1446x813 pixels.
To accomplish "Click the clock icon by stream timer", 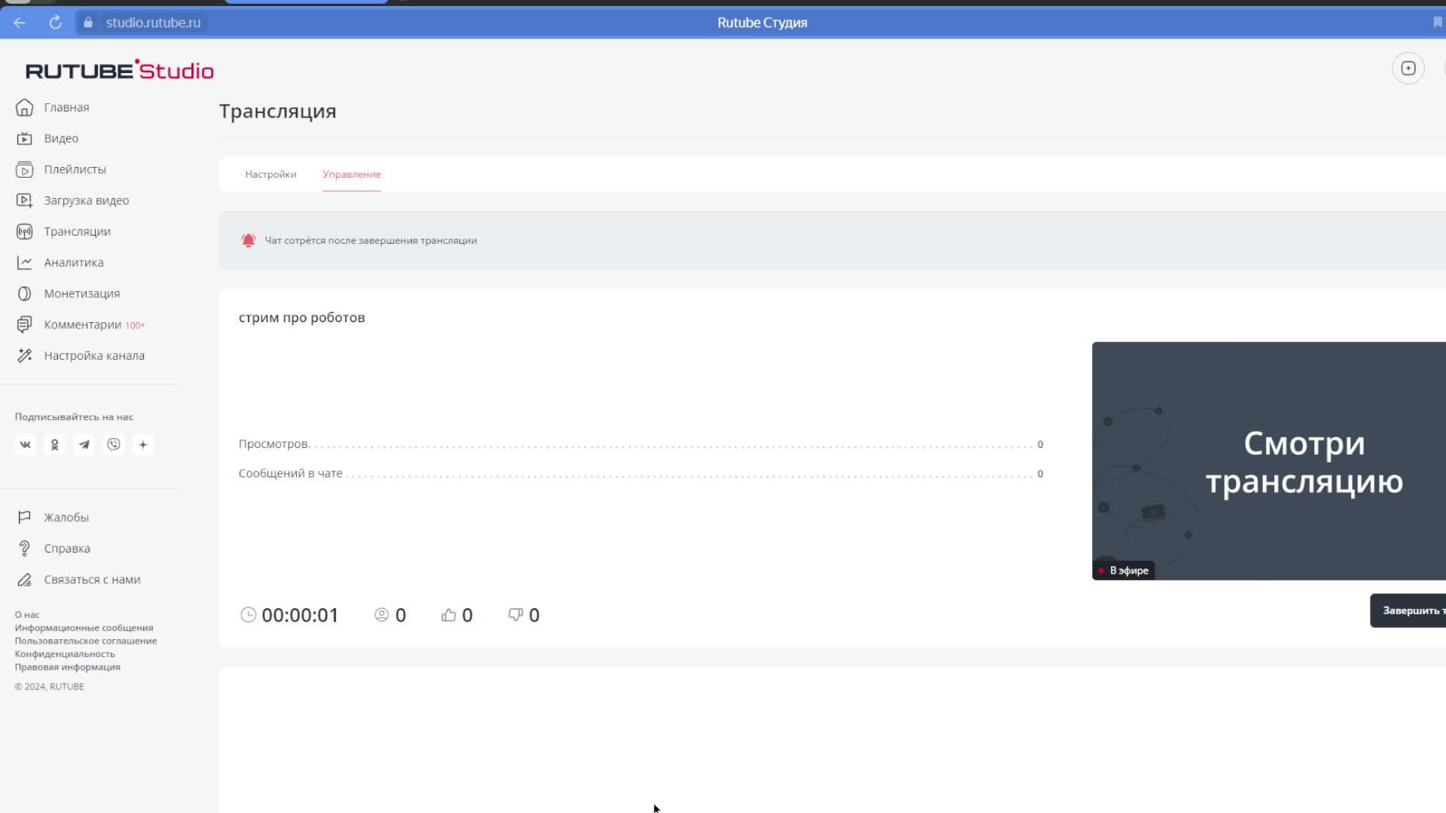I will pyautogui.click(x=248, y=615).
